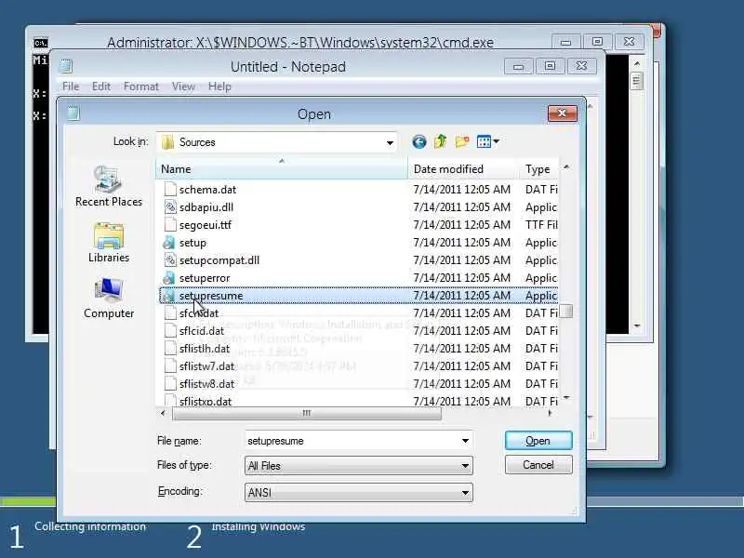Click the file list scroll up arrow
The image size is (744, 558).
[x=566, y=167]
